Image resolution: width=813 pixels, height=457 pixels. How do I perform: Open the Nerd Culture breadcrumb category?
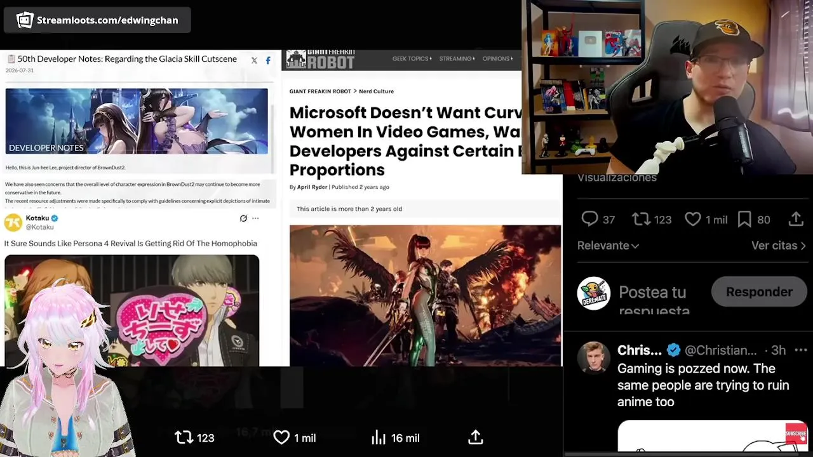click(x=376, y=91)
